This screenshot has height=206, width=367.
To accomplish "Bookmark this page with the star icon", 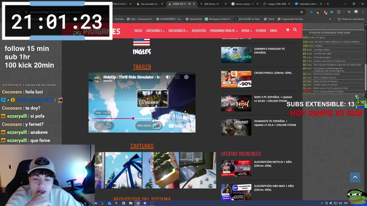I will (x=302, y=12).
